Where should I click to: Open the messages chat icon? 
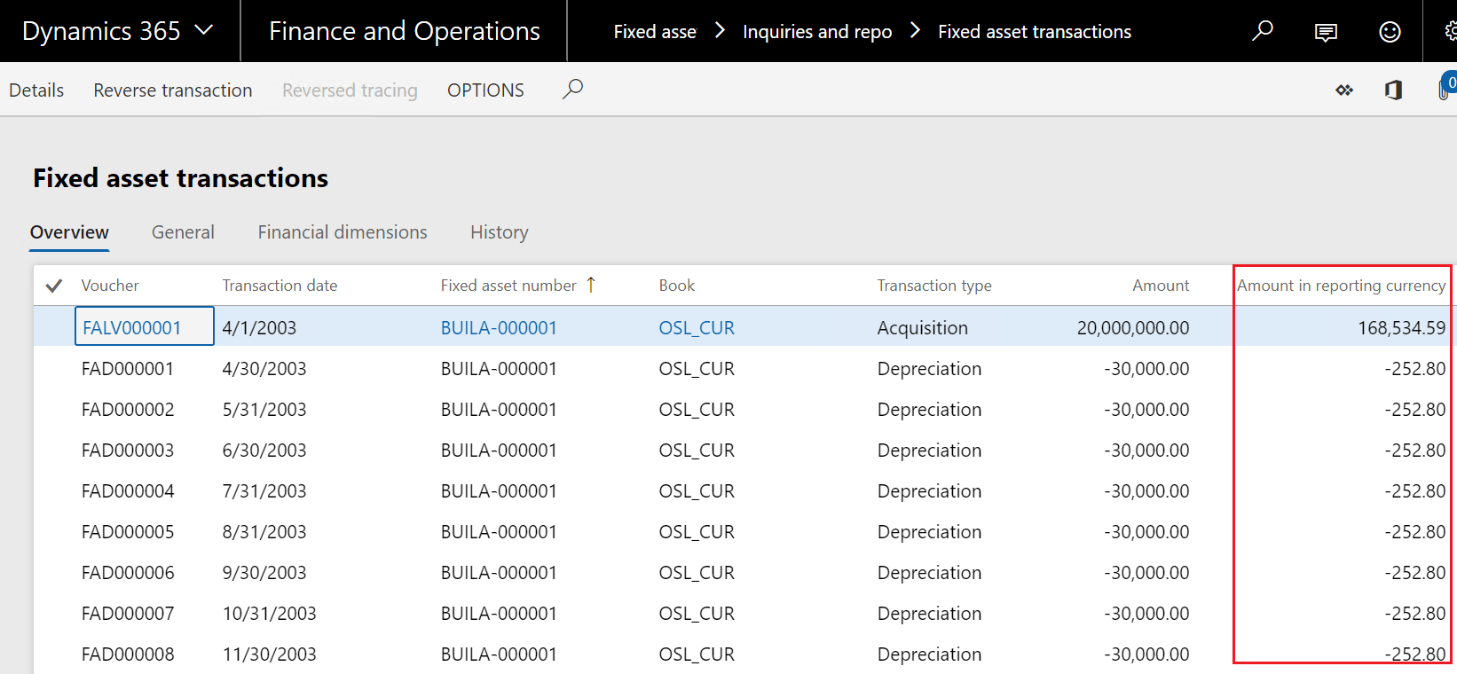click(x=1326, y=32)
